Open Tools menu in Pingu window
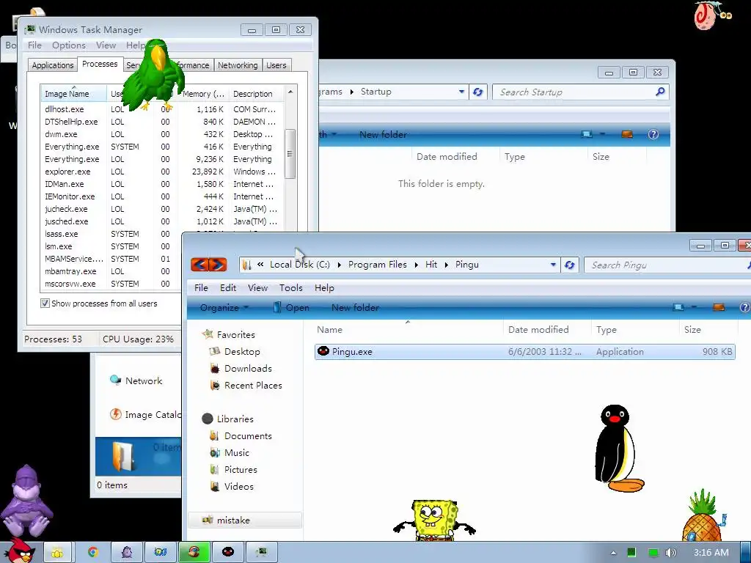The width and height of the screenshot is (751, 563). [x=290, y=287]
